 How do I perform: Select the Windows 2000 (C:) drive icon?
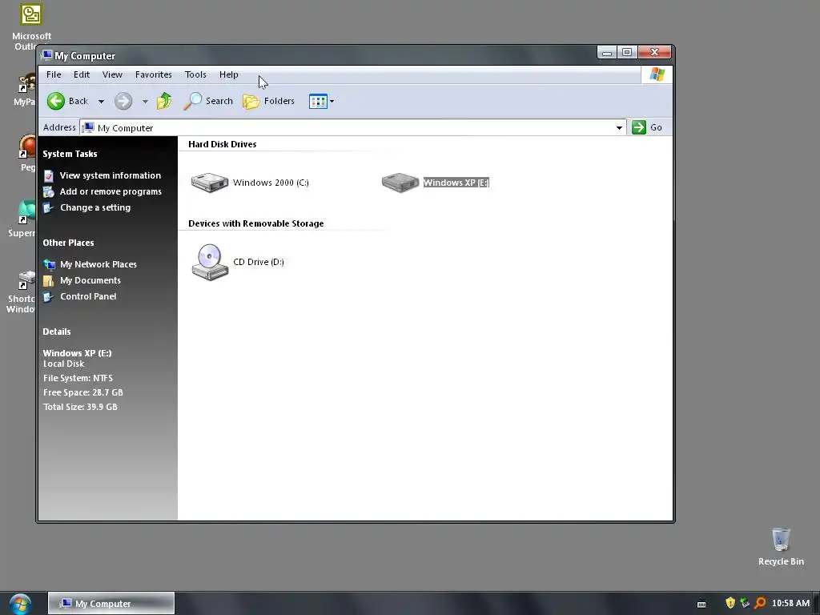210,183
